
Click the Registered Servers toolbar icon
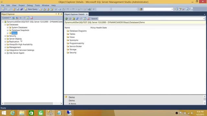[x=176, y=9]
